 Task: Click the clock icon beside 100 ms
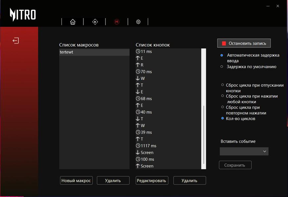[x=138, y=159]
